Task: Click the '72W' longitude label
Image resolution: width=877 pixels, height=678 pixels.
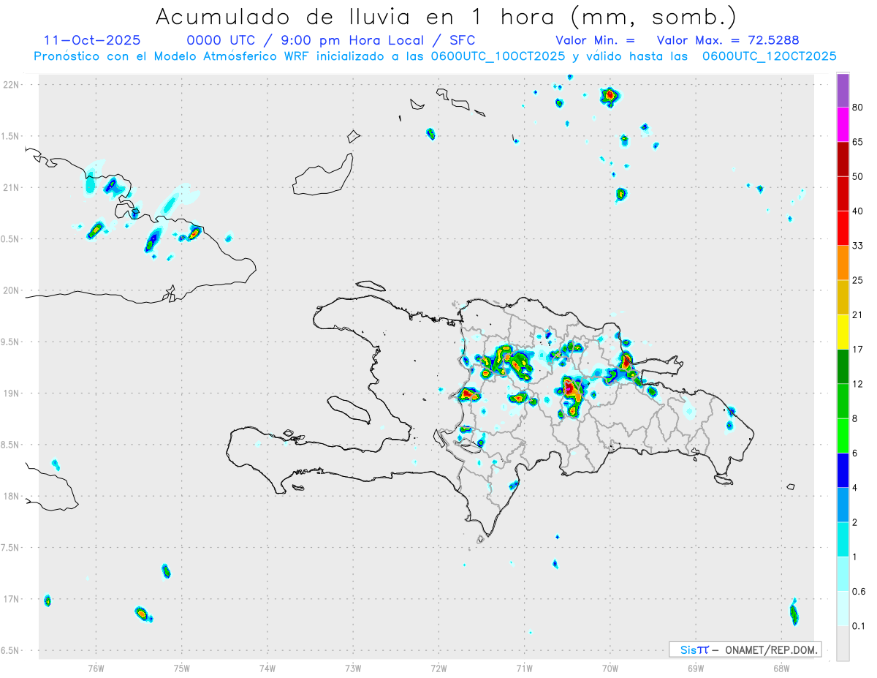Action: coord(439,668)
